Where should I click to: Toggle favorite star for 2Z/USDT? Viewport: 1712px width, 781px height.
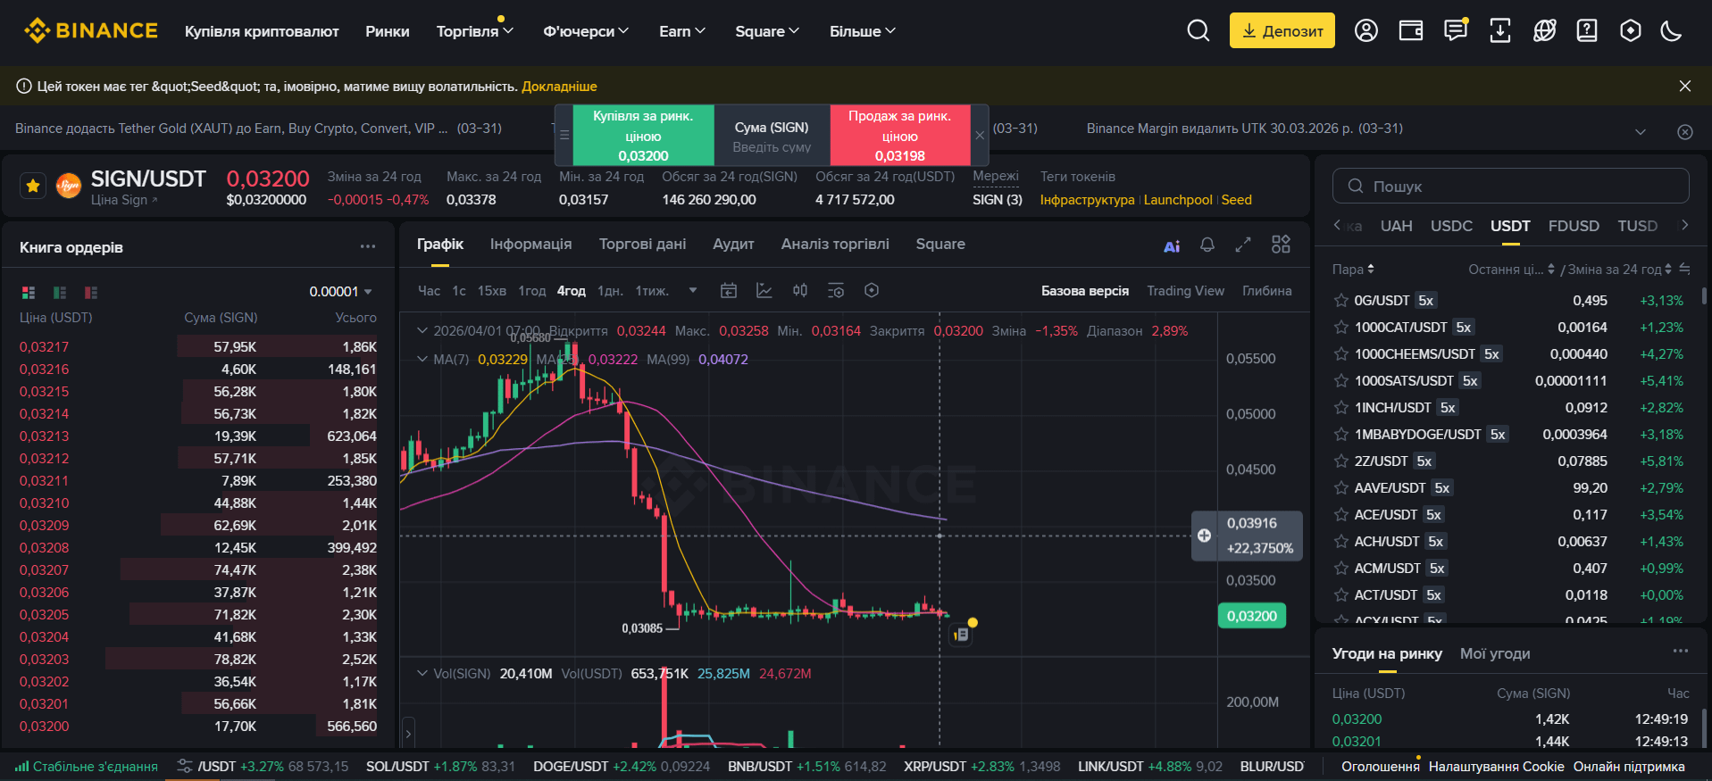(x=1340, y=461)
